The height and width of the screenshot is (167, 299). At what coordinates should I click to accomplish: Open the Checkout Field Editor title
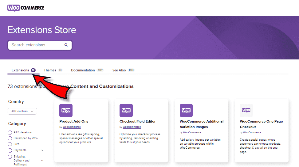(137, 121)
